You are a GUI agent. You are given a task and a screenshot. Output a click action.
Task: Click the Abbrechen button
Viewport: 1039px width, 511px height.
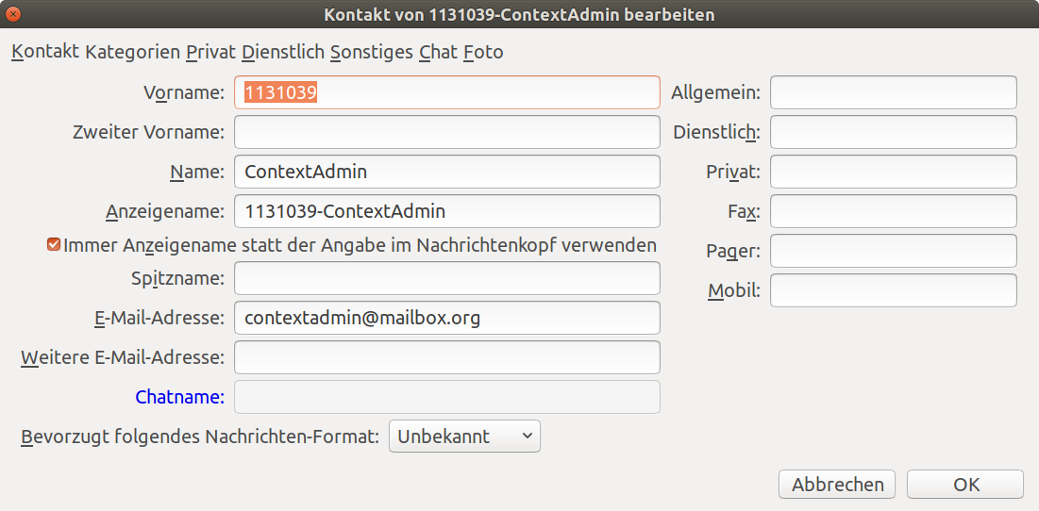(x=837, y=485)
